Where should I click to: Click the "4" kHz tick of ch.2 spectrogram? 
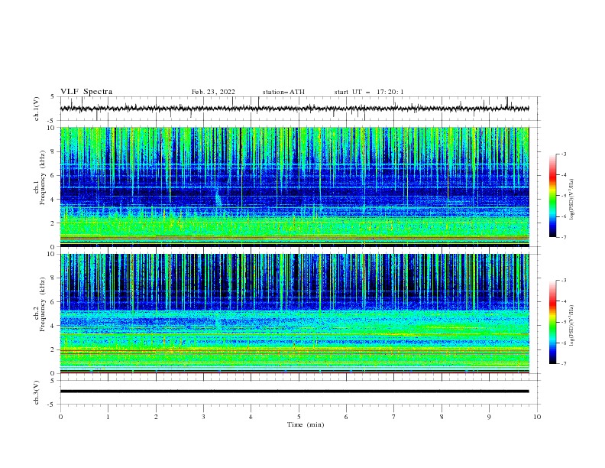53,326
